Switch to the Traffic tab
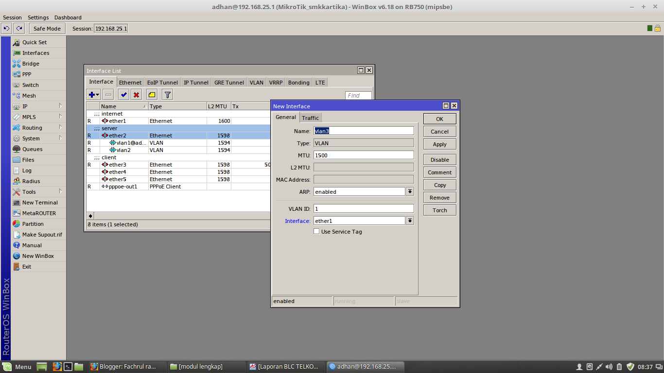Viewport: 664px width, 373px height. coord(310,118)
